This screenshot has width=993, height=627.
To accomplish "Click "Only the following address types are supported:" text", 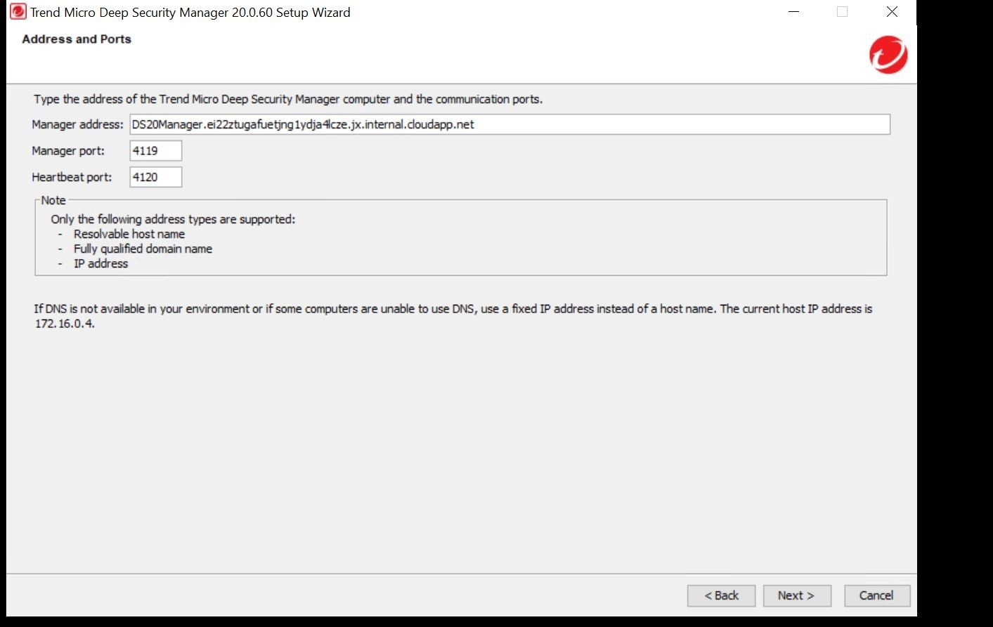I will click(173, 219).
